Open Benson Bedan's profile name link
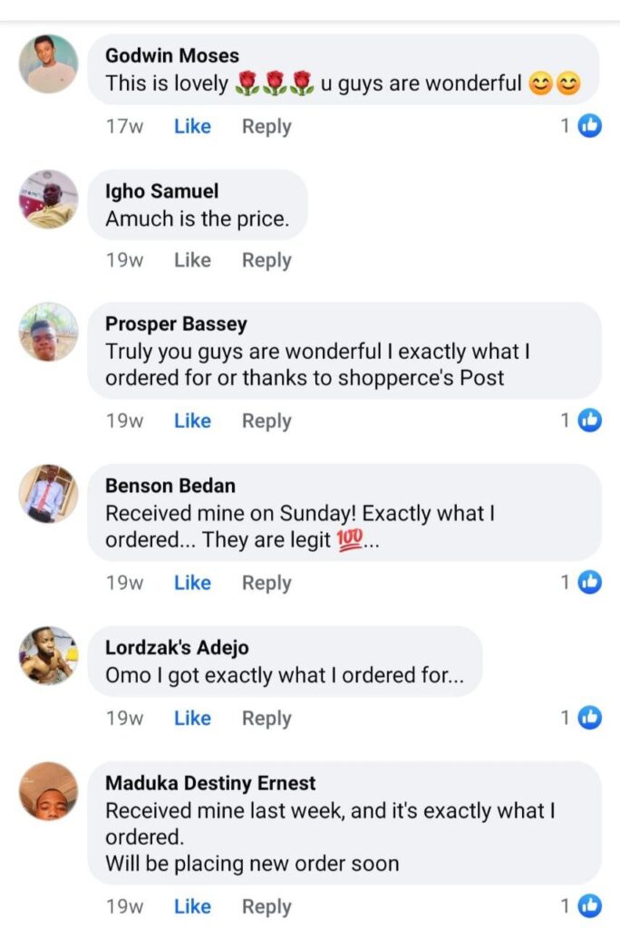The height and width of the screenshot is (928, 620). click(163, 486)
